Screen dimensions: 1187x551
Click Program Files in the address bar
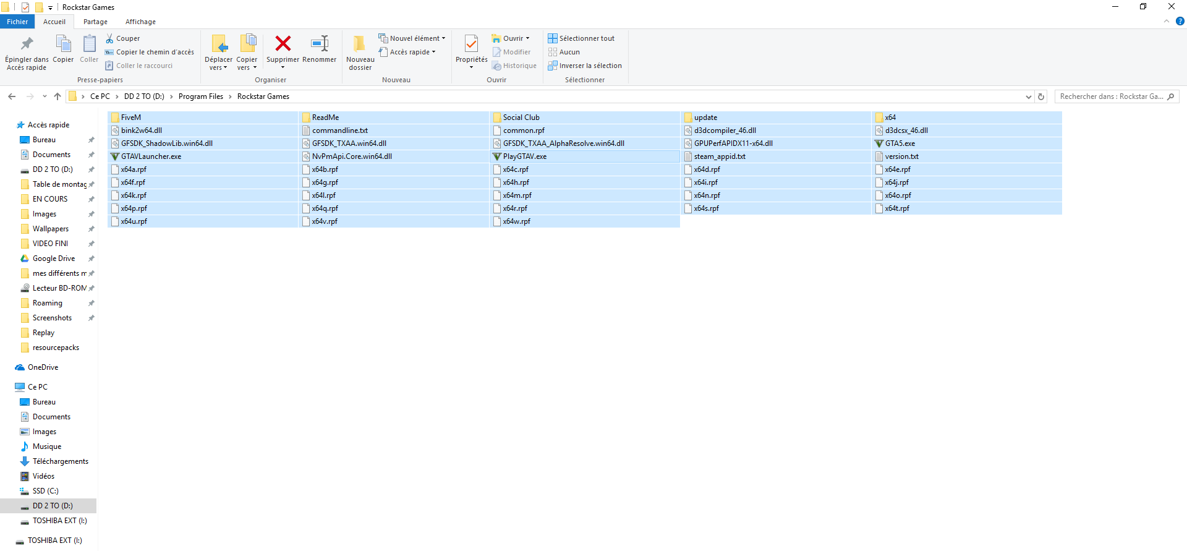tap(201, 96)
